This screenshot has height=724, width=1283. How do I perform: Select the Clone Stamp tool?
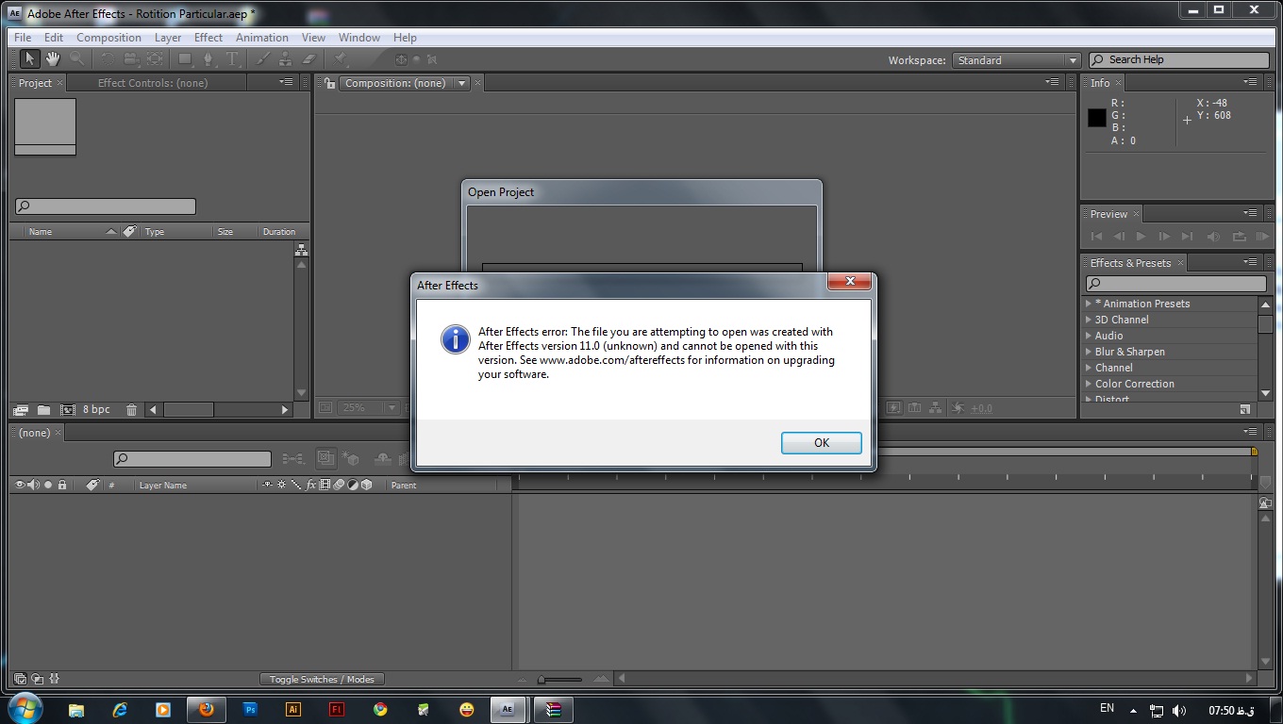point(286,59)
